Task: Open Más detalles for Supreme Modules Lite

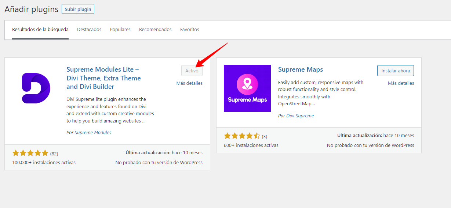Action: point(189,83)
